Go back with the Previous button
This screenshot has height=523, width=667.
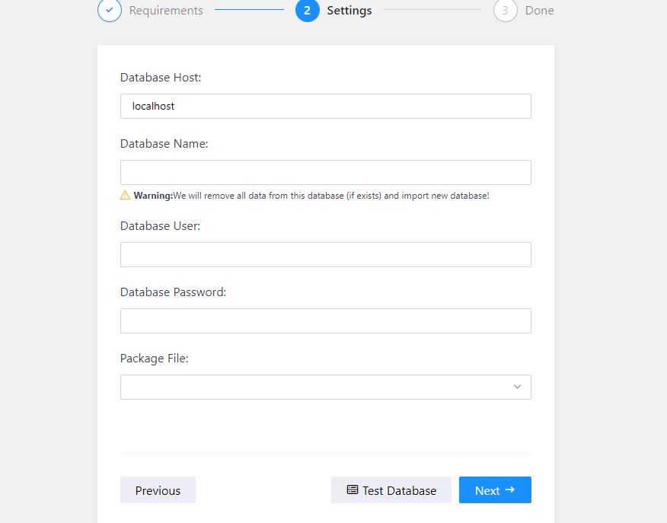[158, 490]
